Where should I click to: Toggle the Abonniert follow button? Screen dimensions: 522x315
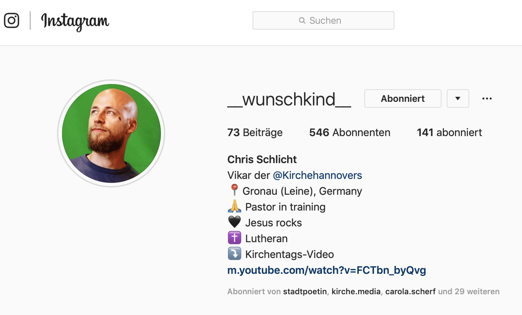(x=403, y=99)
